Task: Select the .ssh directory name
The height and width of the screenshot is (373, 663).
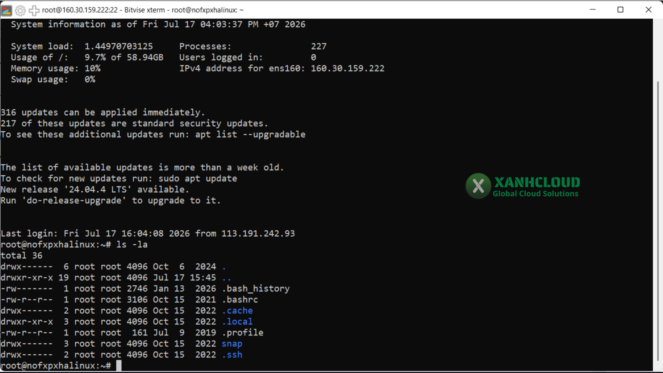Action: pyautogui.click(x=232, y=355)
